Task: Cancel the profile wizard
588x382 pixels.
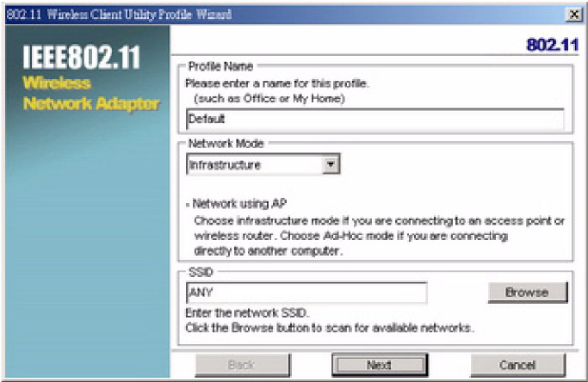Action: 517,365
